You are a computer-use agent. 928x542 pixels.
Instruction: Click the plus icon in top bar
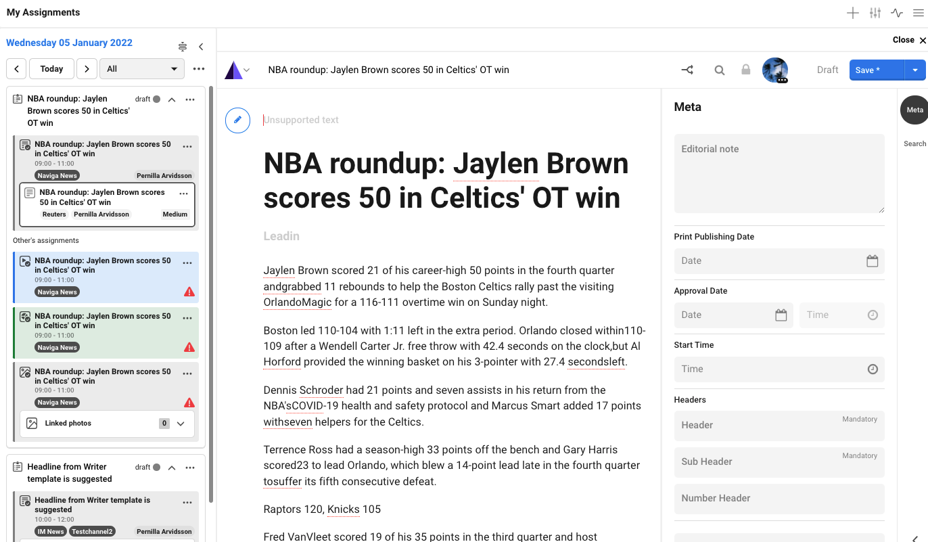tap(853, 13)
